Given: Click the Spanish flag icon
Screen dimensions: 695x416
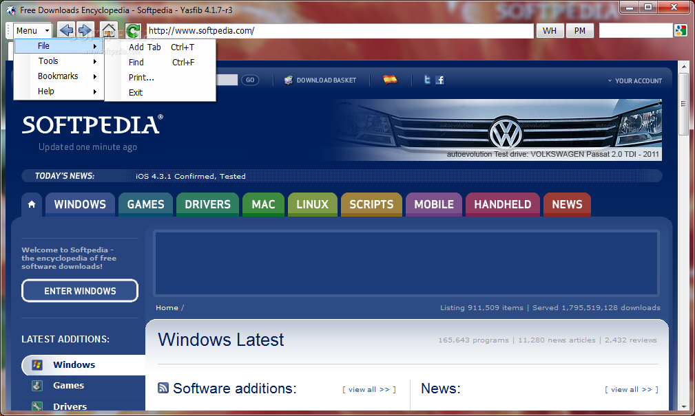Looking at the screenshot, I should point(390,80).
